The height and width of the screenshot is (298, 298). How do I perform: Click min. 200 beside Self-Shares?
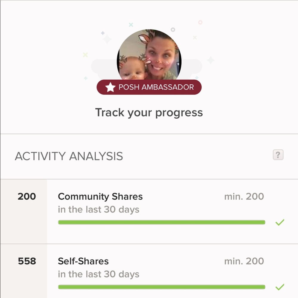(244, 261)
